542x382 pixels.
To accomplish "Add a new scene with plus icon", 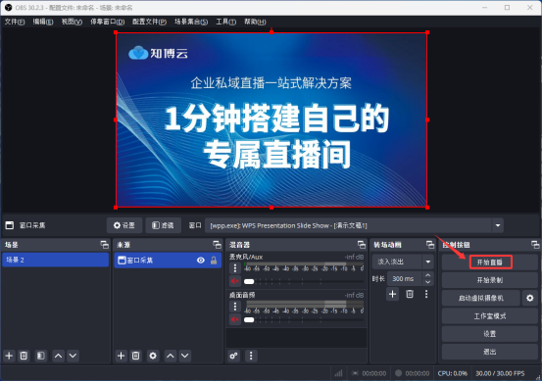I will pyautogui.click(x=10, y=356).
